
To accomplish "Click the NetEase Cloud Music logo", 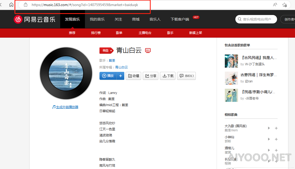I will click(35, 19).
